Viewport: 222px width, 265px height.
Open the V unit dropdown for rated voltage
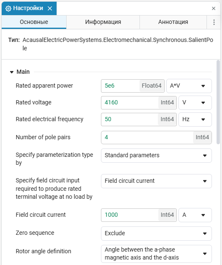(195, 103)
